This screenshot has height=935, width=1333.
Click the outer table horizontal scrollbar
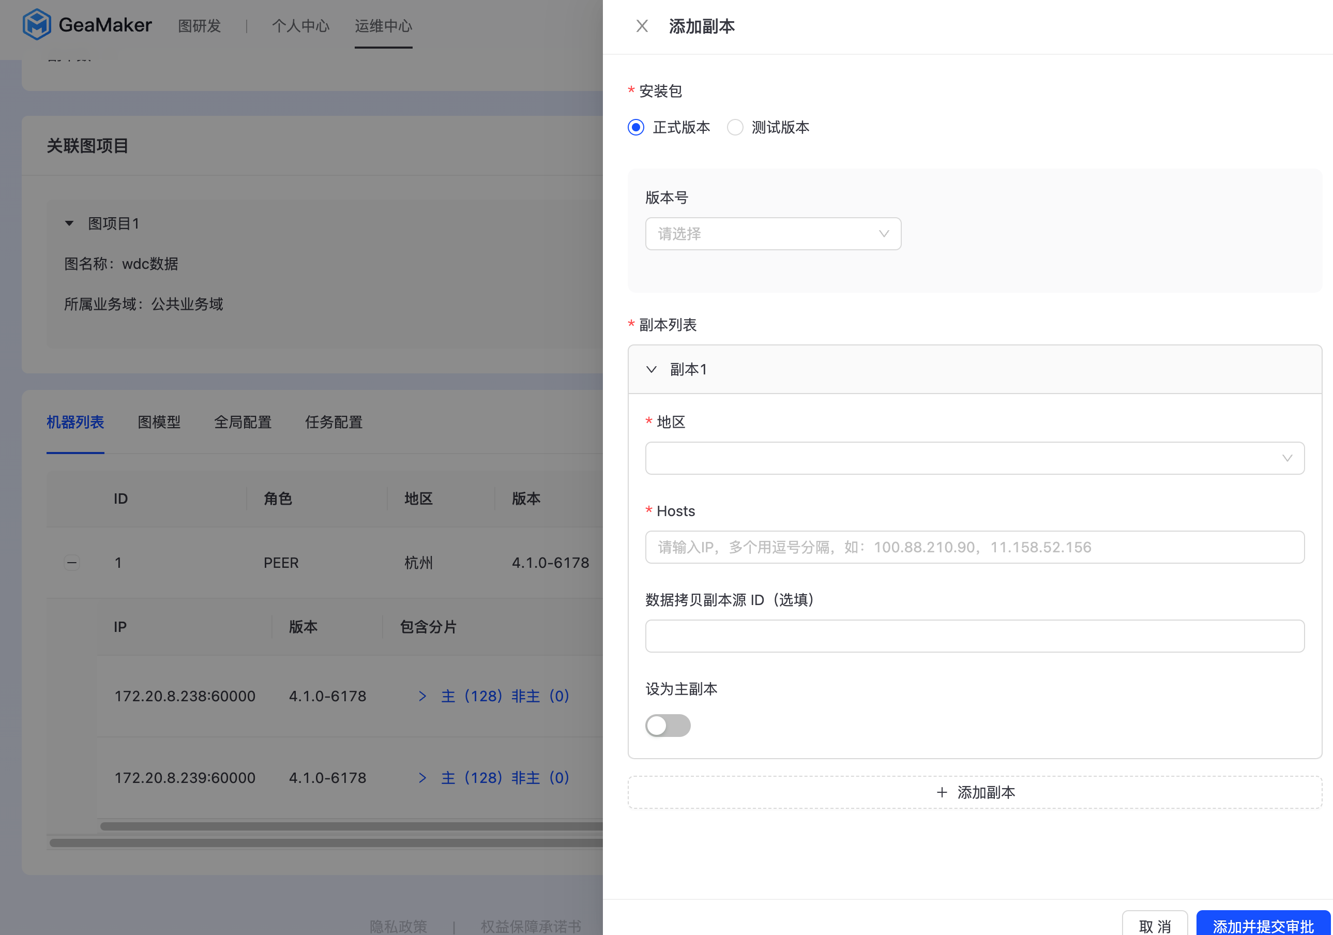(x=326, y=842)
